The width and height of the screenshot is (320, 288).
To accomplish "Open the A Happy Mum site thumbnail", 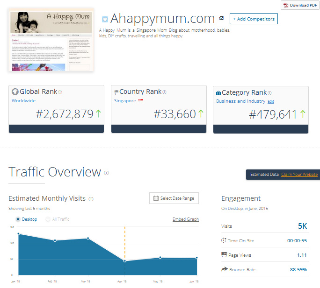I will pyautogui.click(x=51, y=40).
